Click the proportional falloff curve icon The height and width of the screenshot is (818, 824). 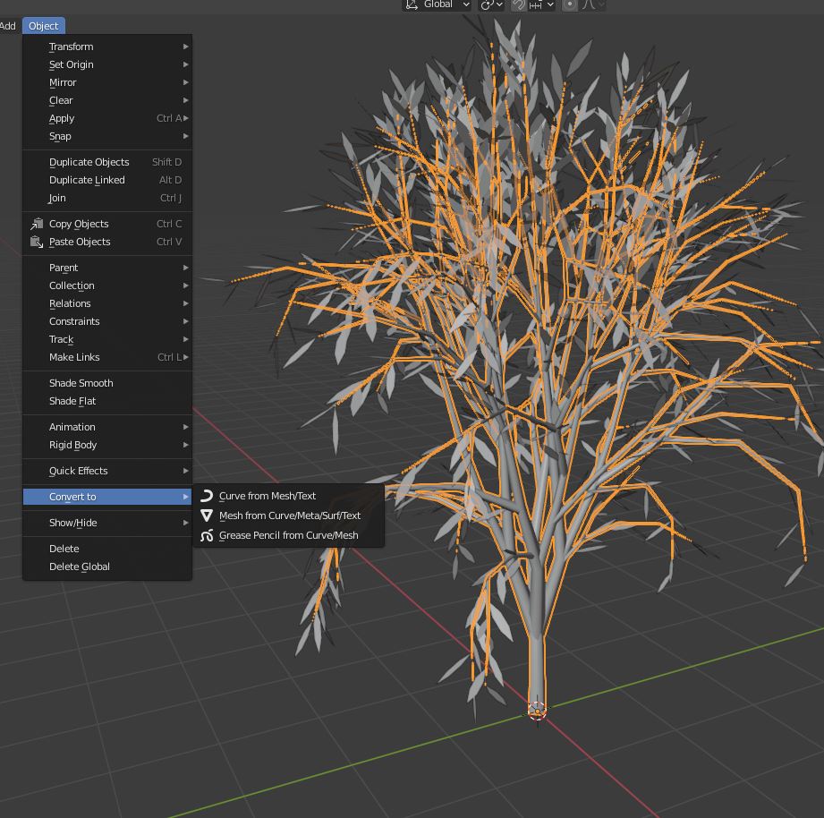(x=589, y=4)
